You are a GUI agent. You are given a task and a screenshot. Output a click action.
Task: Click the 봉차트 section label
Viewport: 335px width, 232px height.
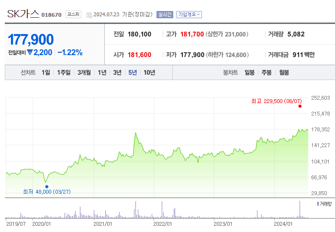pos(230,72)
